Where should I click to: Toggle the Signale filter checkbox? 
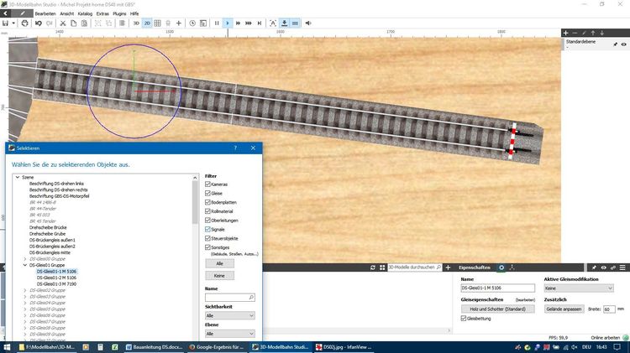[x=207, y=230]
